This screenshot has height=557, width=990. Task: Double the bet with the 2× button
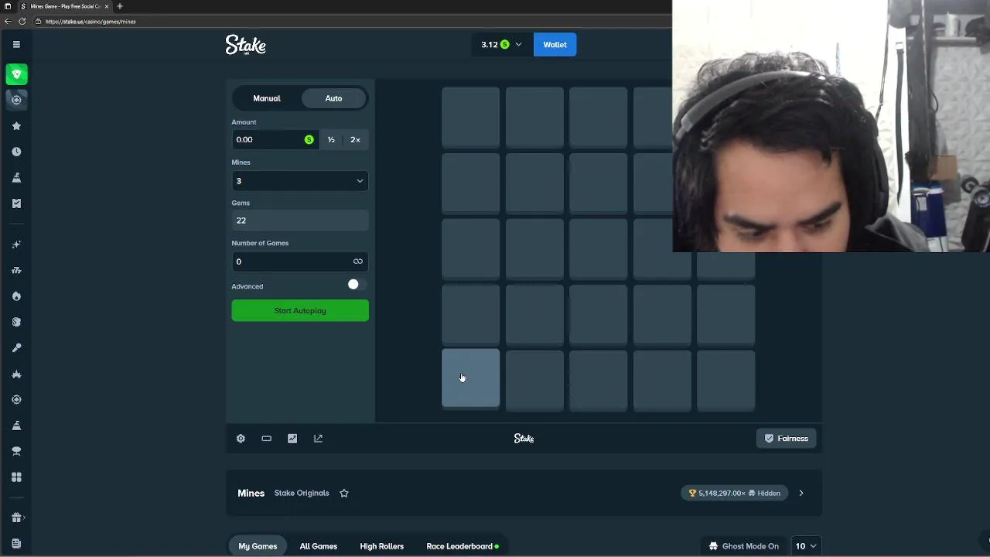click(x=355, y=139)
